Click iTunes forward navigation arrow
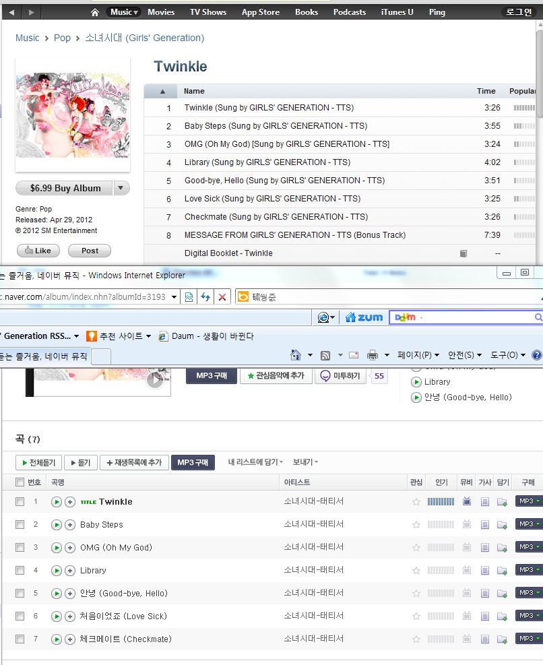 click(x=31, y=12)
